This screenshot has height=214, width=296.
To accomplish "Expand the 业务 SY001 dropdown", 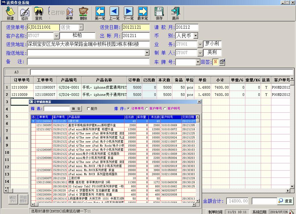I will 200,44.
